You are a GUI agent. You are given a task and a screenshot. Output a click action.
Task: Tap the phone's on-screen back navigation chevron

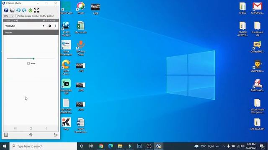tap(46, 128)
